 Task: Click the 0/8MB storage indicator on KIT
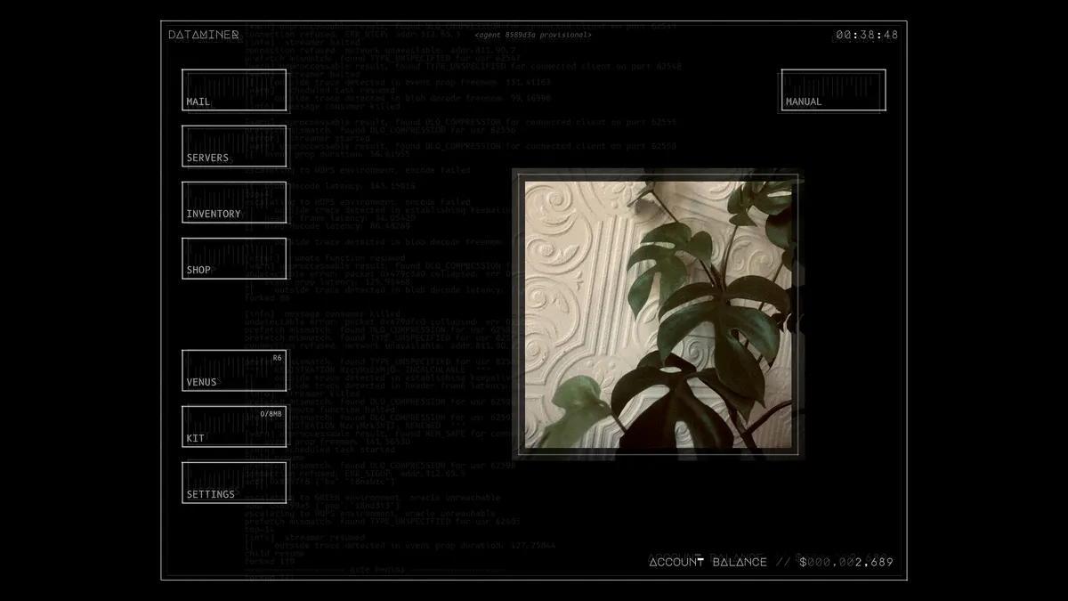coord(271,414)
